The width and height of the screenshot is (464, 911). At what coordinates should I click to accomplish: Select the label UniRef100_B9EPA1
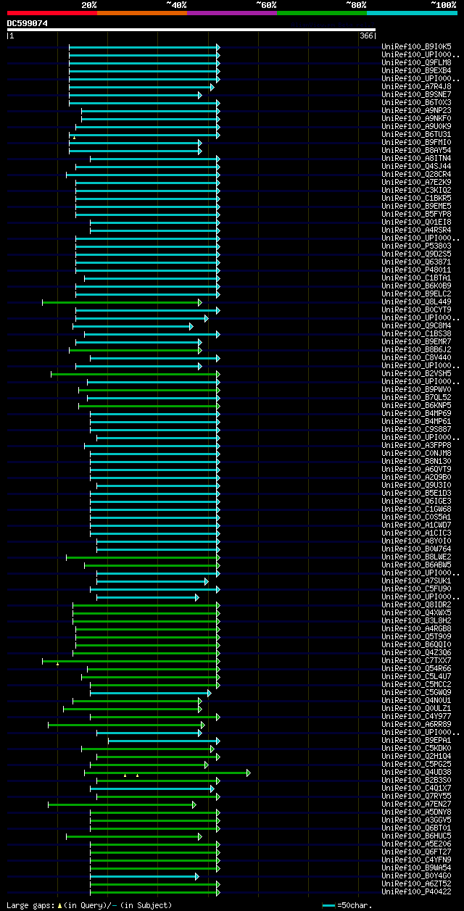(x=416, y=740)
